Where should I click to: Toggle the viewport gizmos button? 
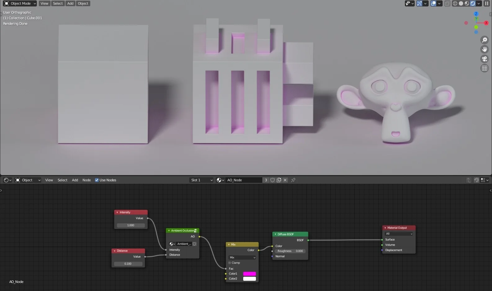click(x=419, y=3)
